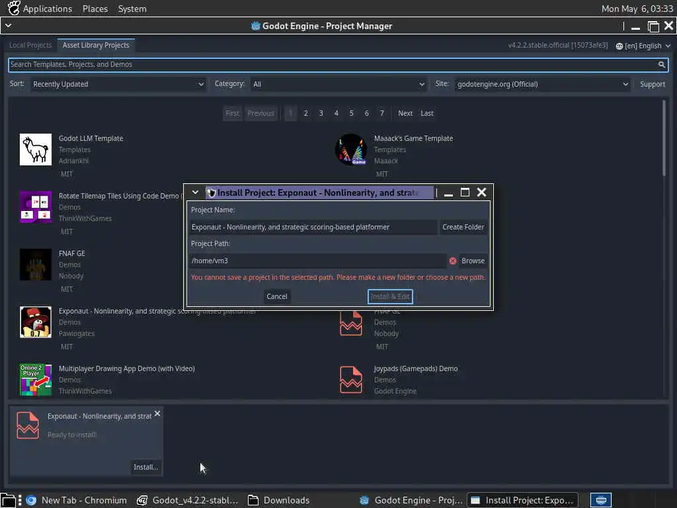Select Asset Library Projects tab

(x=96, y=45)
